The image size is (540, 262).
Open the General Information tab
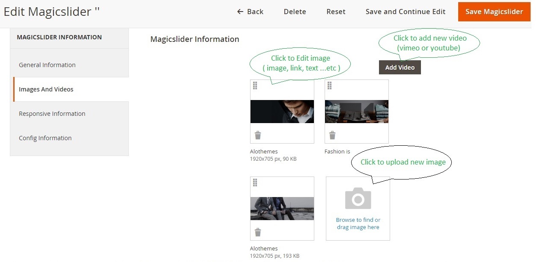coord(47,65)
